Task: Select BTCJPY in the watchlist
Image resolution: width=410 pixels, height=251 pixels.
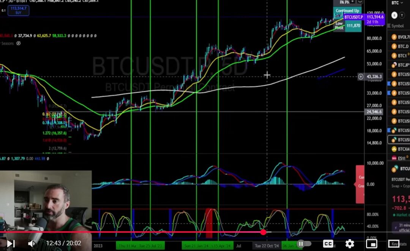Action: (x=401, y=65)
